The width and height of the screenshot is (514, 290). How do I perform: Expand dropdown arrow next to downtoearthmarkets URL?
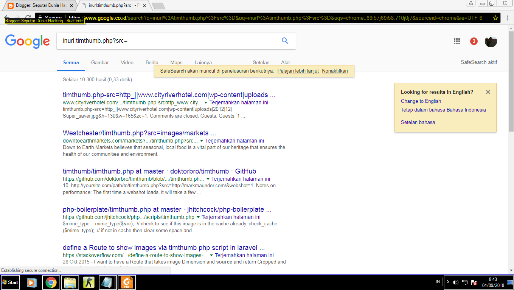[x=202, y=141]
